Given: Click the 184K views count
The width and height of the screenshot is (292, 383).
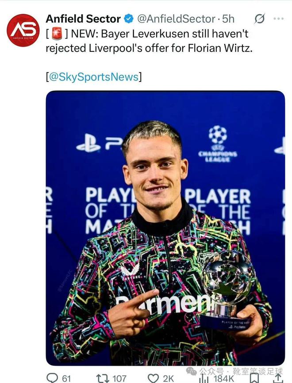Looking at the screenshot, I should (223, 378).
